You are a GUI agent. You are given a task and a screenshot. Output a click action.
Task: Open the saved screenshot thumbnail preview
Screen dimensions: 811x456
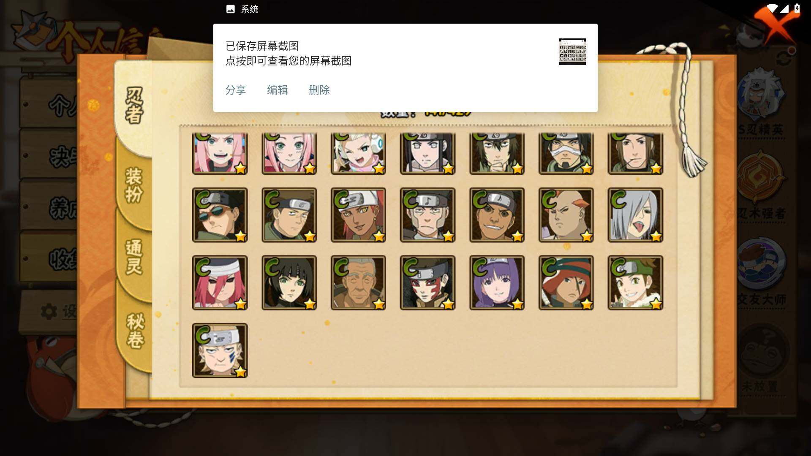572,52
